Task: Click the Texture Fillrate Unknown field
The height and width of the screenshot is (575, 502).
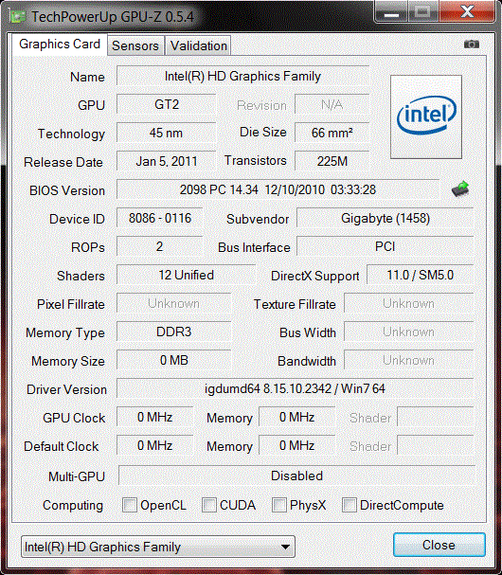Action: coord(409,303)
